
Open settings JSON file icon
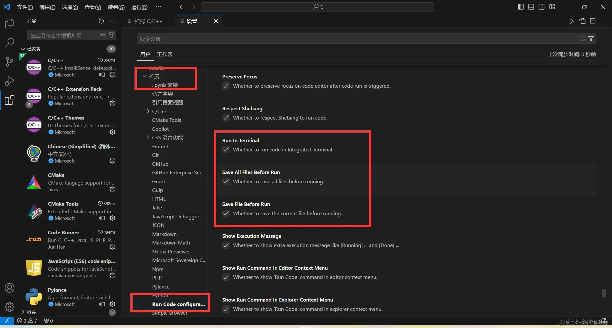[x=582, y=21]
